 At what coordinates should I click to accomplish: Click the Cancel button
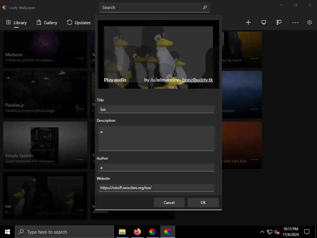pos(169,203)
